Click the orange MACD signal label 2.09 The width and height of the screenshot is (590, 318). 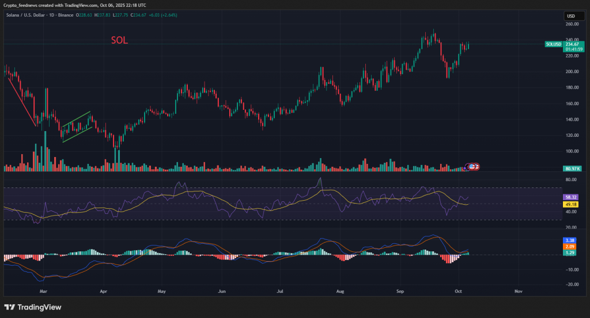[571, 247]
